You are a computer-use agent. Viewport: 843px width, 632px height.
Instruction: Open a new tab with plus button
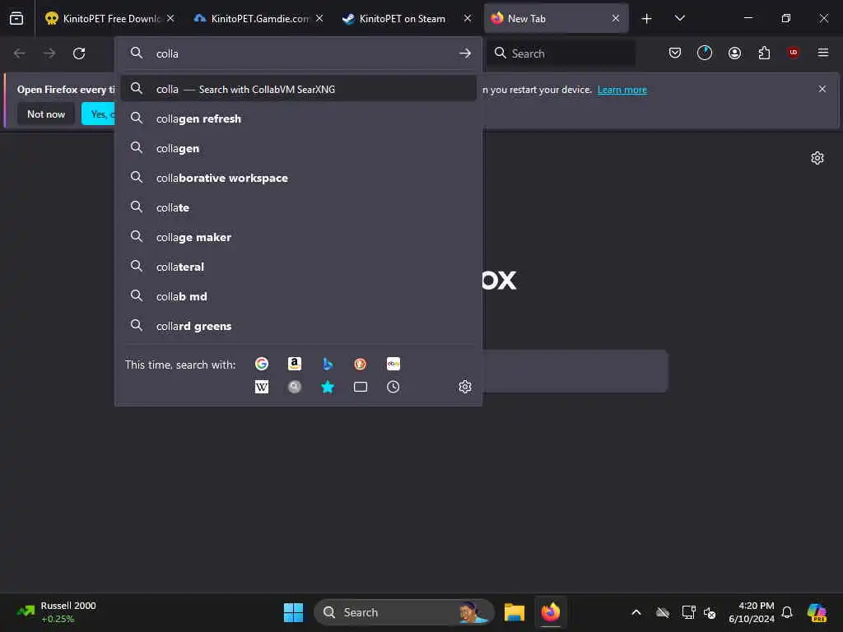coord(646,18)
